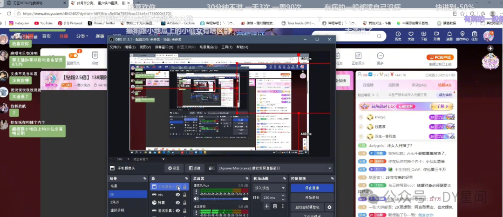Image resolution: width=503 pixels, height=217 pixels.
Task: Switch to 刀区DOTA2比赛活动 browser tab
Action: tap(34, 3)
